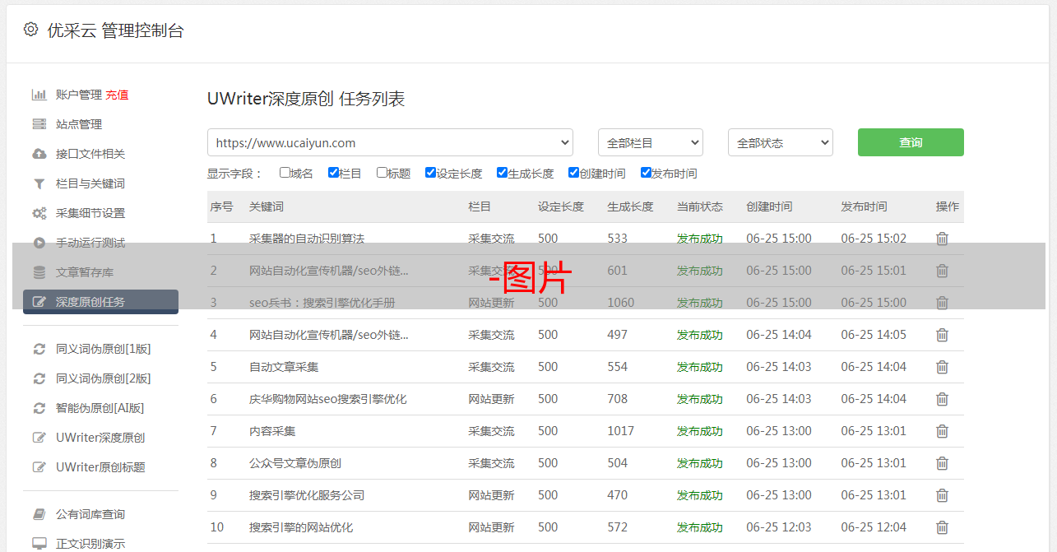The image size is (1057, 552).
Task: Enable the 标题 display field checkbox
Action: click(x=382, y=173)
